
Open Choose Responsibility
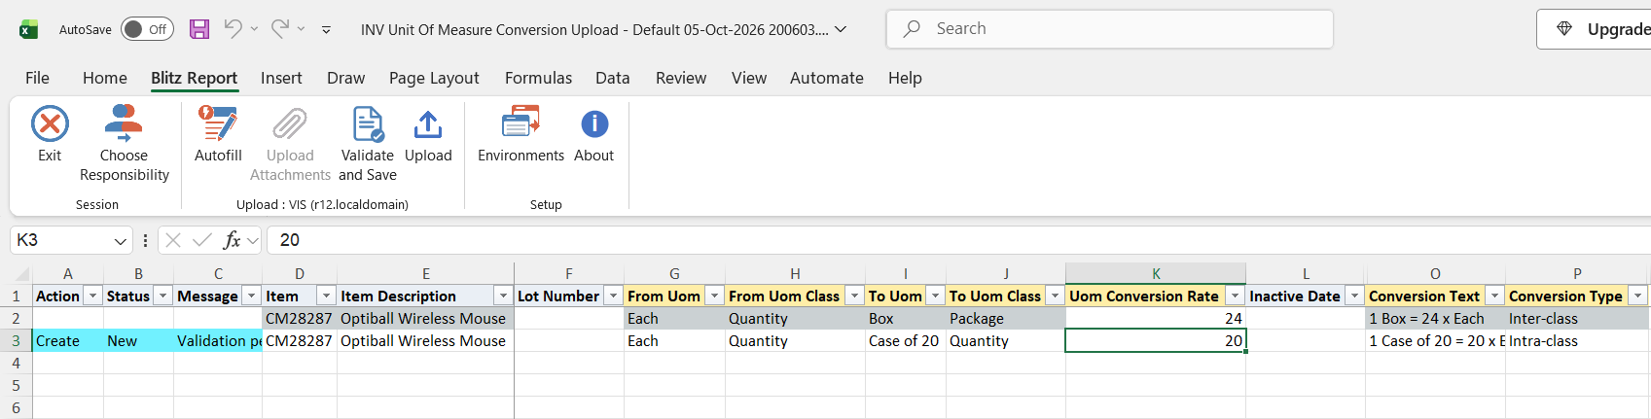tap(124, 144)
